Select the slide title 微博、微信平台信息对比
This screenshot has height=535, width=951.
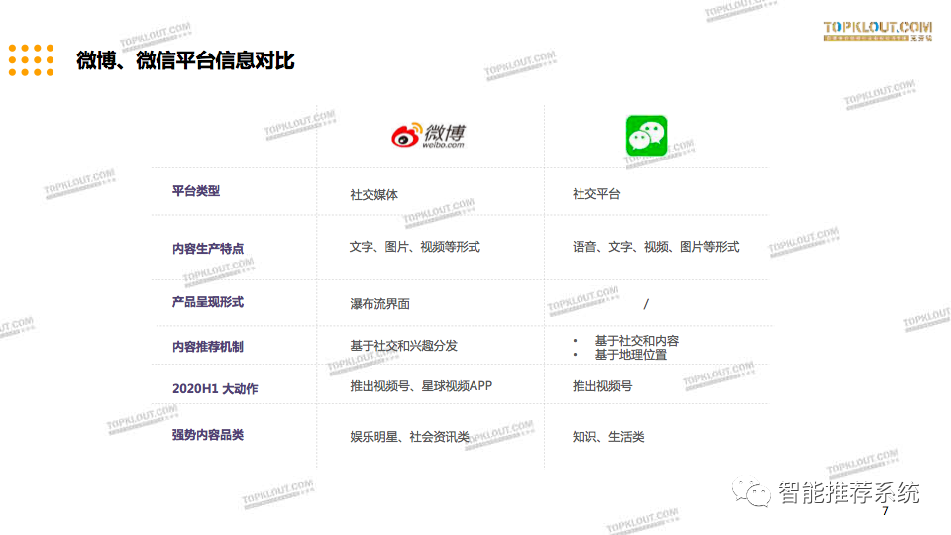click(185, 60)
